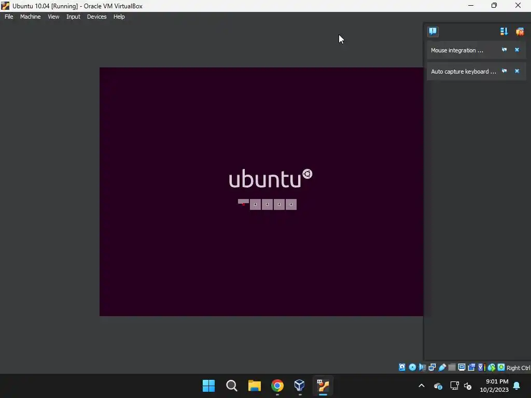Click the hard disk activity status icon
531x398 pixels.
(402, 367)
